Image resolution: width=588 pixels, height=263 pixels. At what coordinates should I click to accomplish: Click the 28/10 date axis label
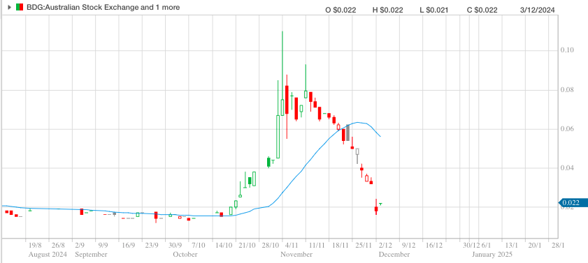point(271,246)
